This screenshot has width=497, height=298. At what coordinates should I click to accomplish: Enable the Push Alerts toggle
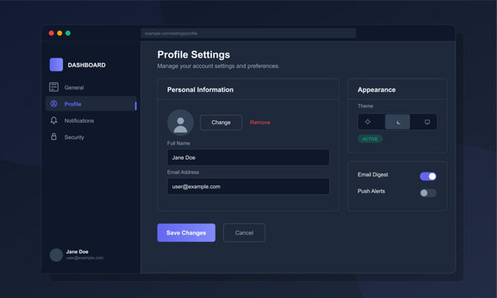pos(428,193)
